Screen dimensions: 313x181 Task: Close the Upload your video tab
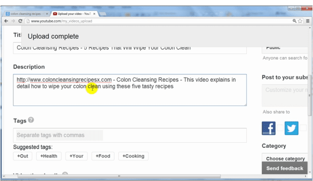94,14
